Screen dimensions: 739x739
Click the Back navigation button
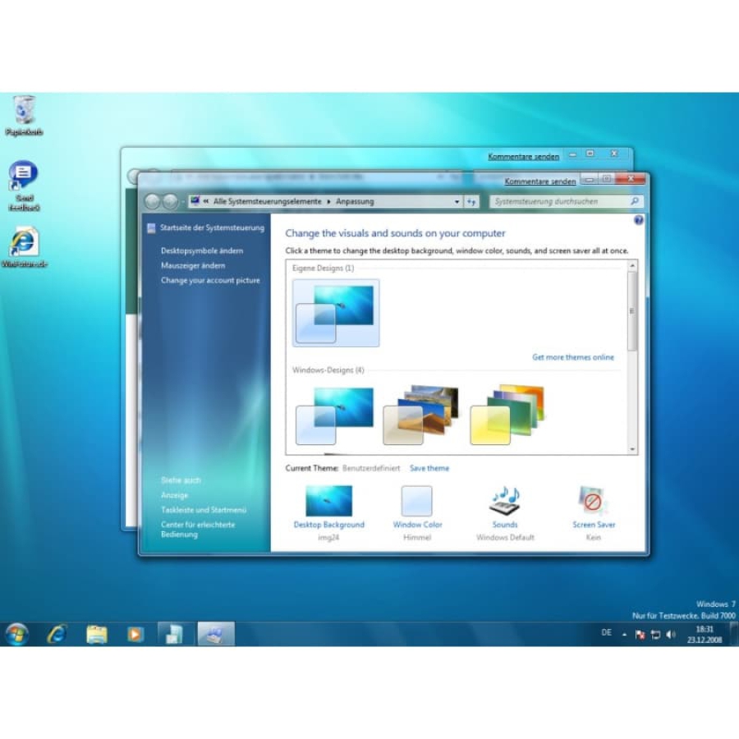tap(153, 202)
